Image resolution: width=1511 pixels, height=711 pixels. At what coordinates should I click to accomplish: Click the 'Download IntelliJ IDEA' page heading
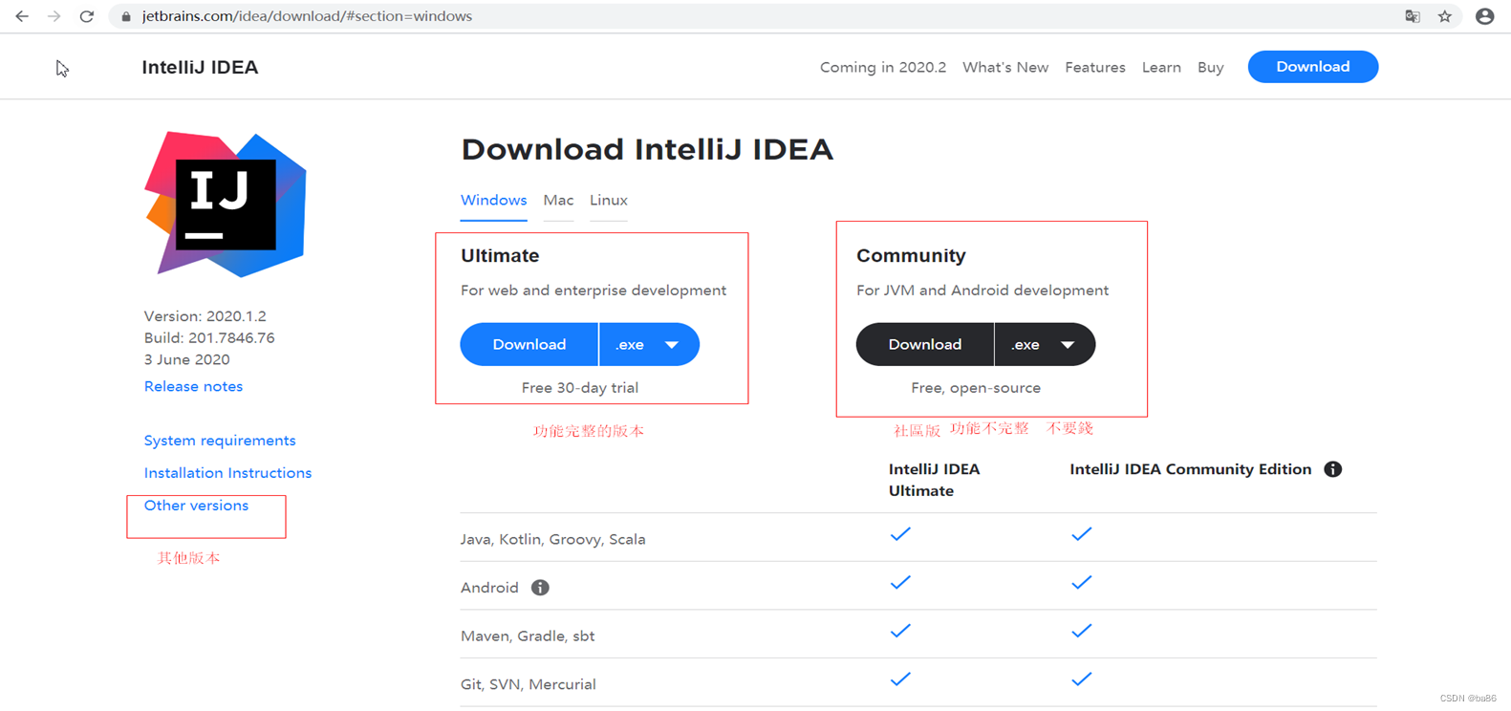coord(647,150)
